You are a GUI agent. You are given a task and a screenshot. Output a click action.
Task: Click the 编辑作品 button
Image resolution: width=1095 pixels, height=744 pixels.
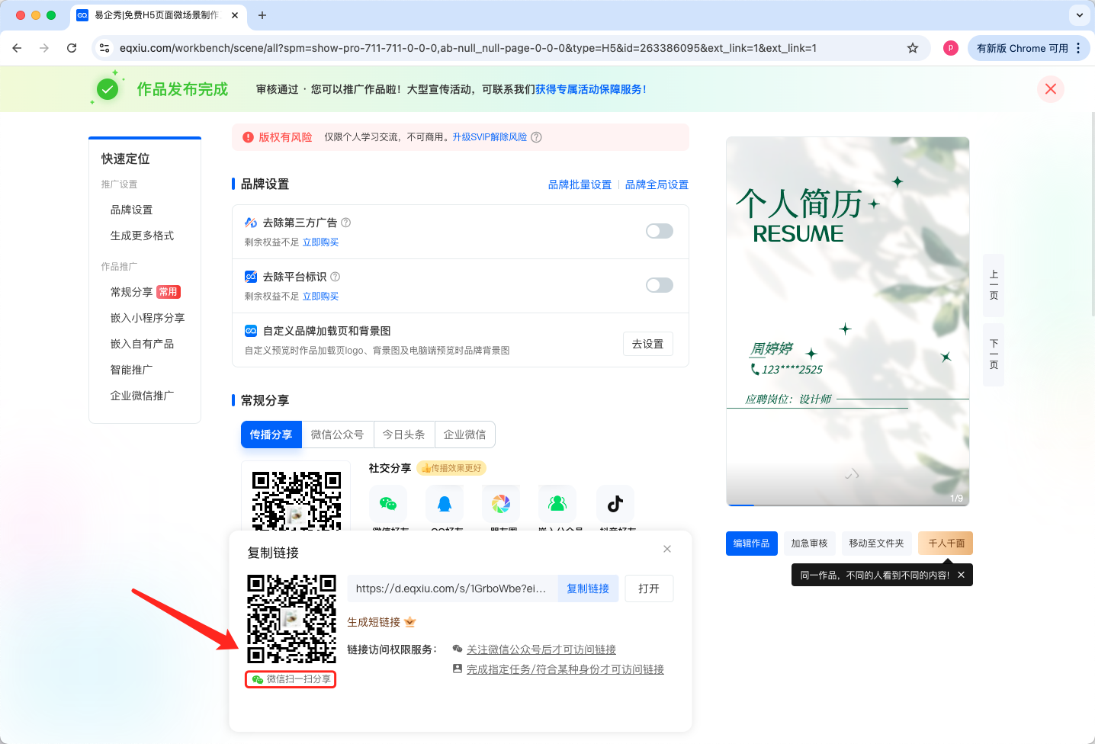751,544
